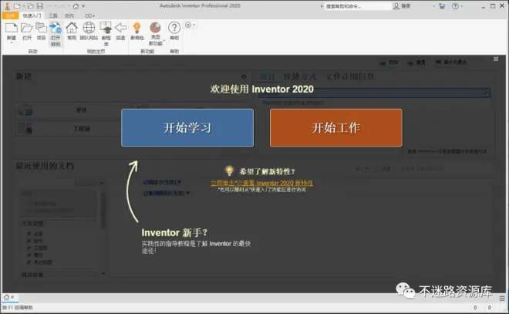Open the 团队网站 (Team Web) globe icon
The image size is (509, 314).
[x=89, y=28]
